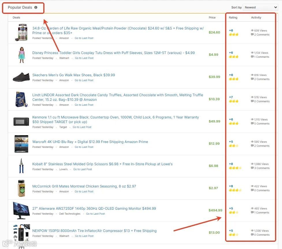Go to Last Post for Lindt truffles deal
Image resolution: width=282 pixels, height=249 pixels.
click(x=84, y=105)
